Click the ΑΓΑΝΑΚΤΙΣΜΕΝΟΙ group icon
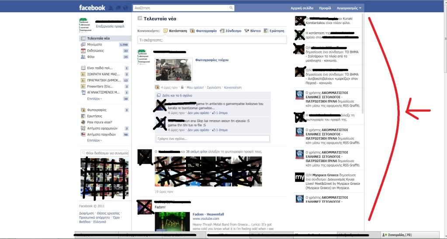447x239 pixels. (x=83, y=92)
